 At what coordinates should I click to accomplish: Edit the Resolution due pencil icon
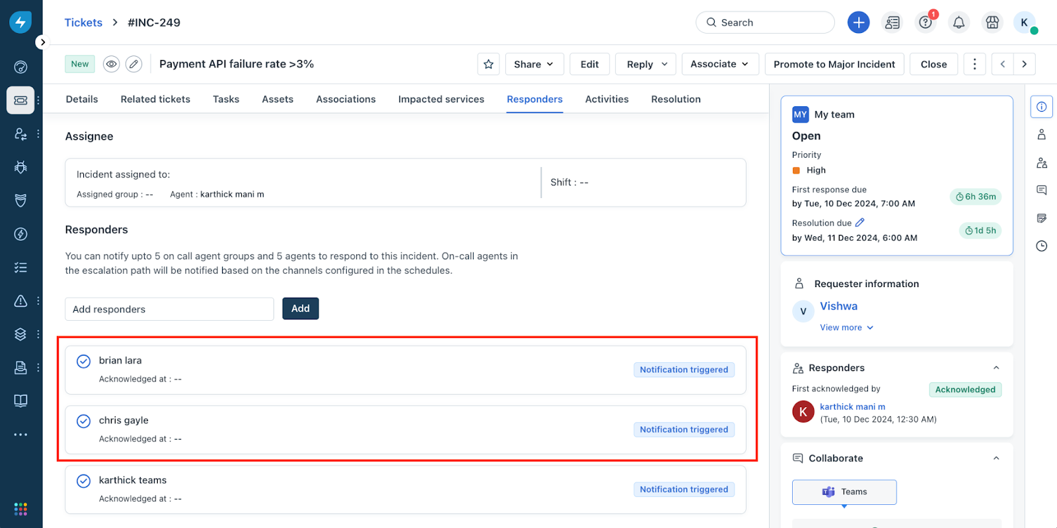click(859, 222)
